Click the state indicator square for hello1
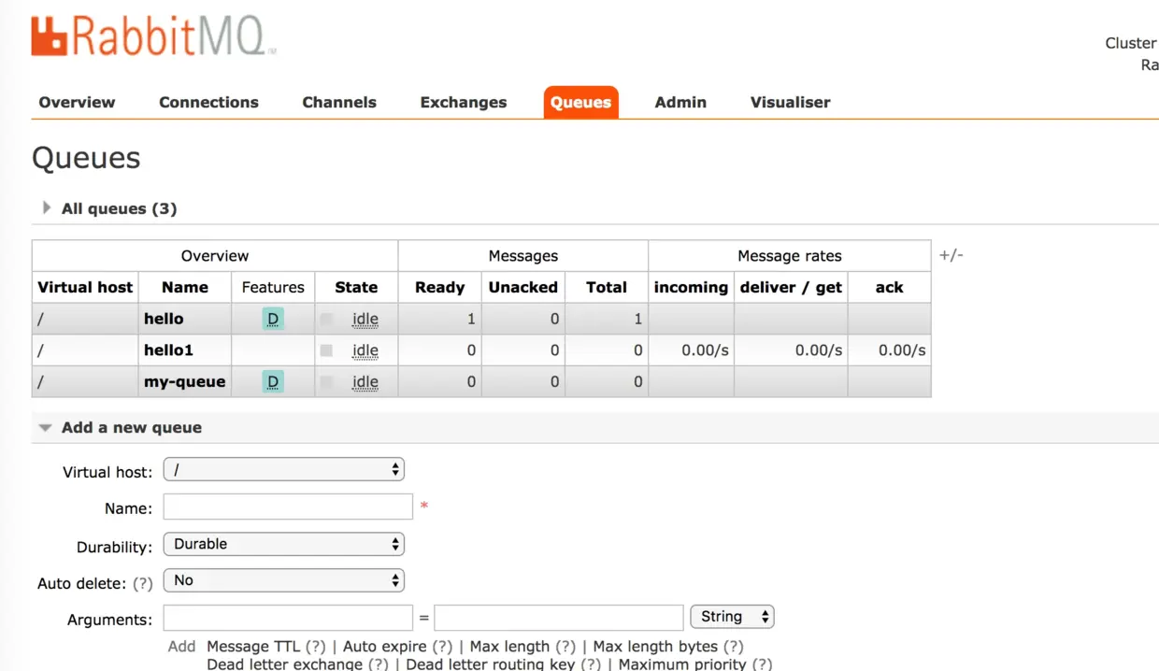Viewport: 1159px width, 671px height. (326, 350)
